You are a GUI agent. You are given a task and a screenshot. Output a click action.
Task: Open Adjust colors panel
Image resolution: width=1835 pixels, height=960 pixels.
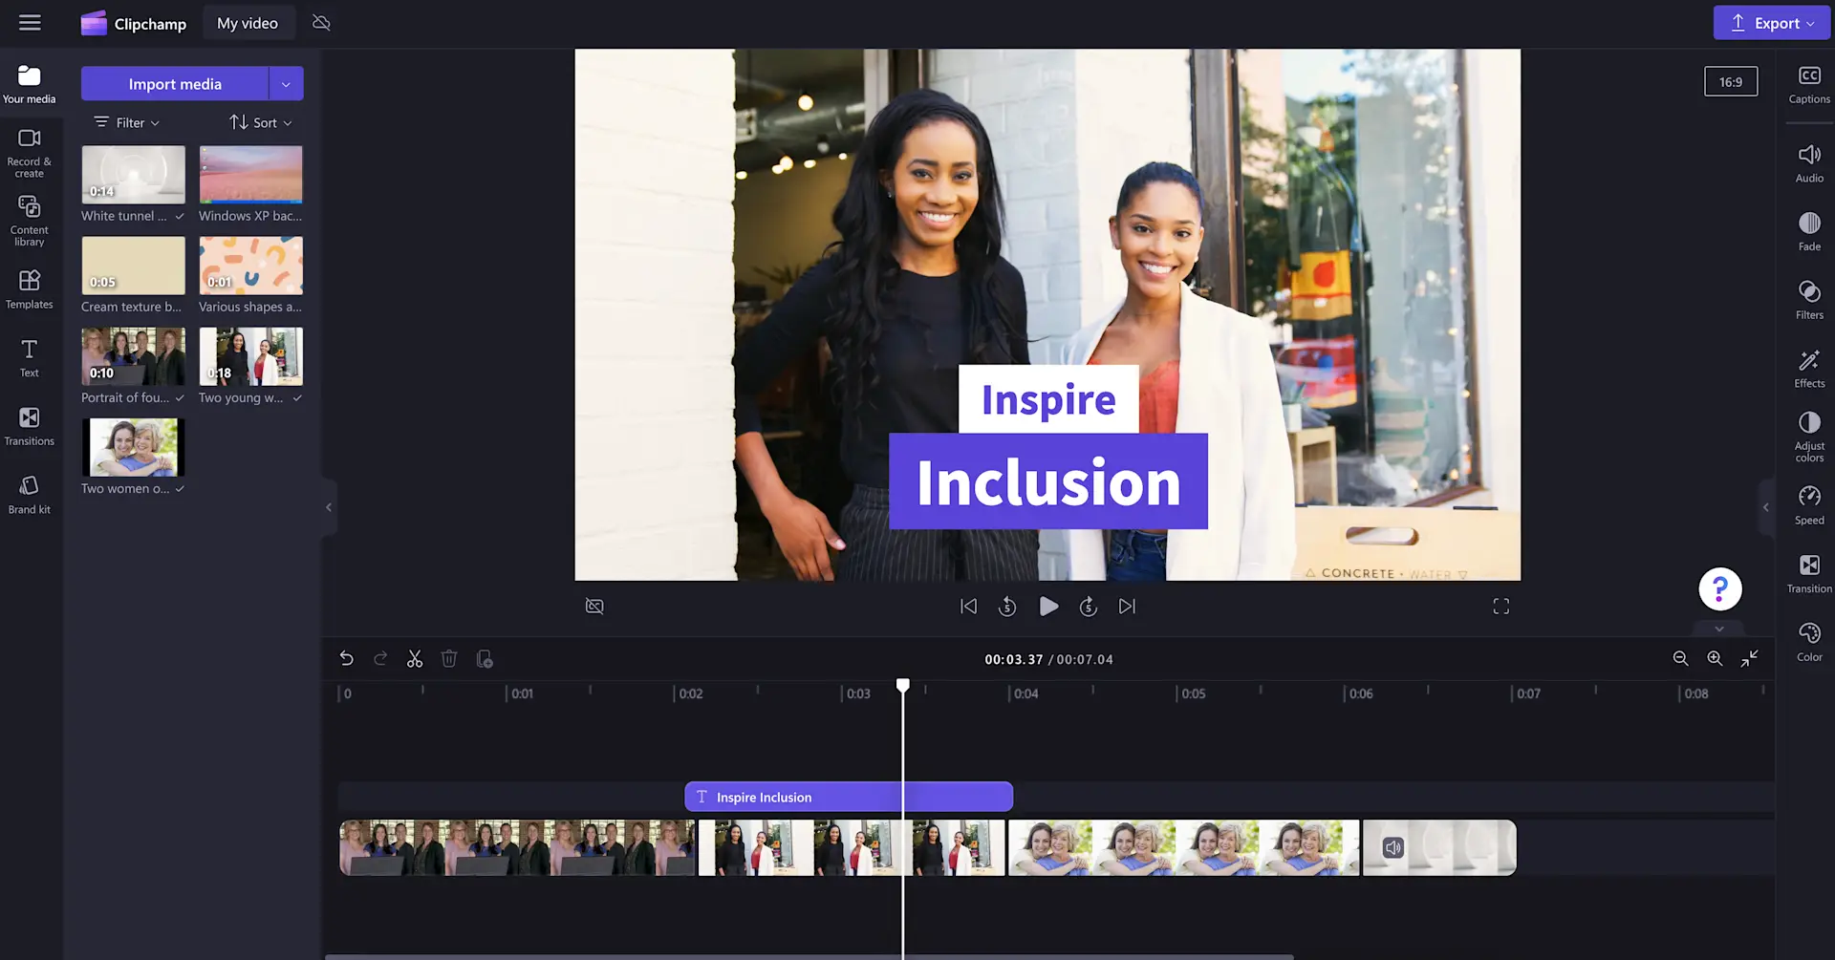1809,437
